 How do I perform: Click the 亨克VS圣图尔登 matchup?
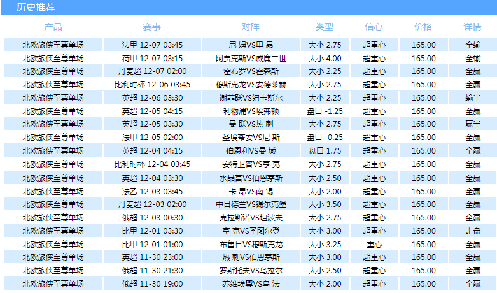[251, 231]
